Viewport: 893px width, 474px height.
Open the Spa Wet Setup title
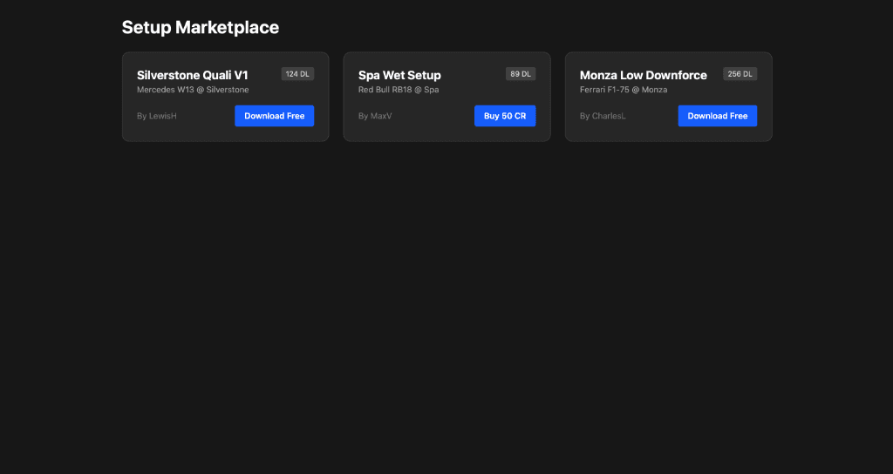tap(399, 75)
